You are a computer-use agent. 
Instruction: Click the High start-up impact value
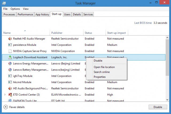coord(110,95)
